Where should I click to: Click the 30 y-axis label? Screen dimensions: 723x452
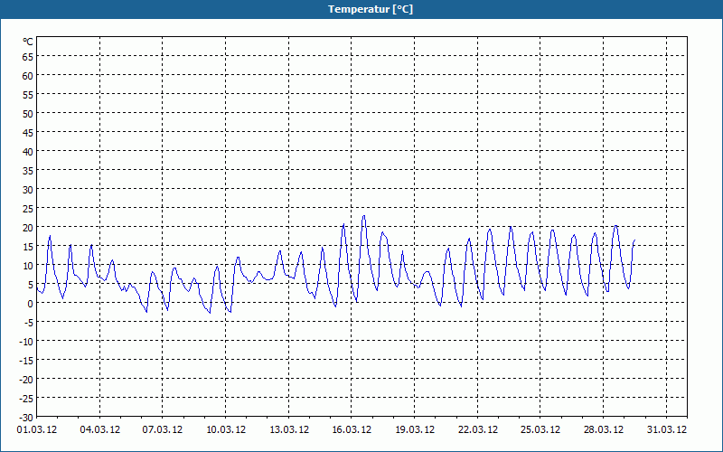click(x=28, y=190)
